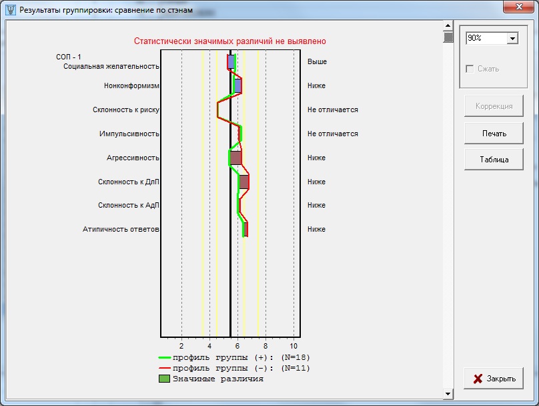
Task: Click the red no-significant-differences heading
Action: click(x=229, y=41)
